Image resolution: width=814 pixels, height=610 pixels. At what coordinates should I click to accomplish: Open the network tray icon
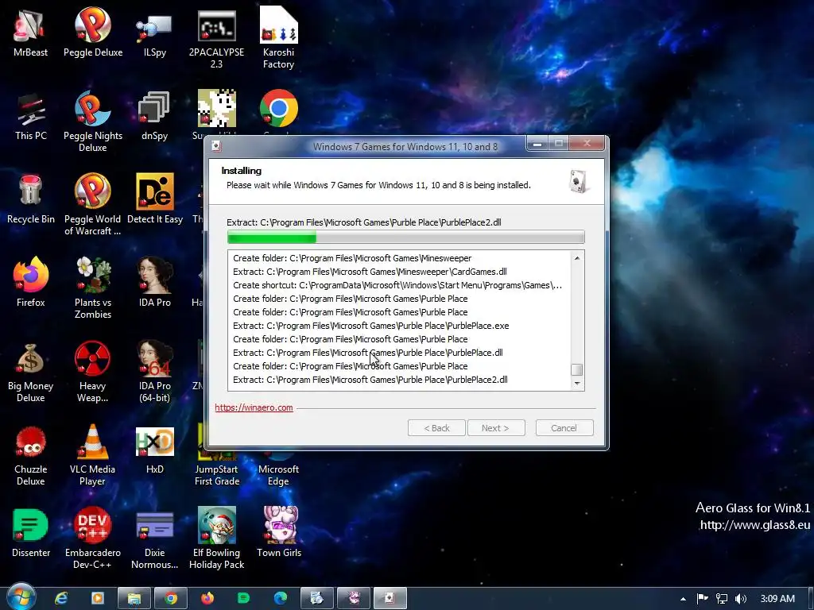click(x=722, y=598)
